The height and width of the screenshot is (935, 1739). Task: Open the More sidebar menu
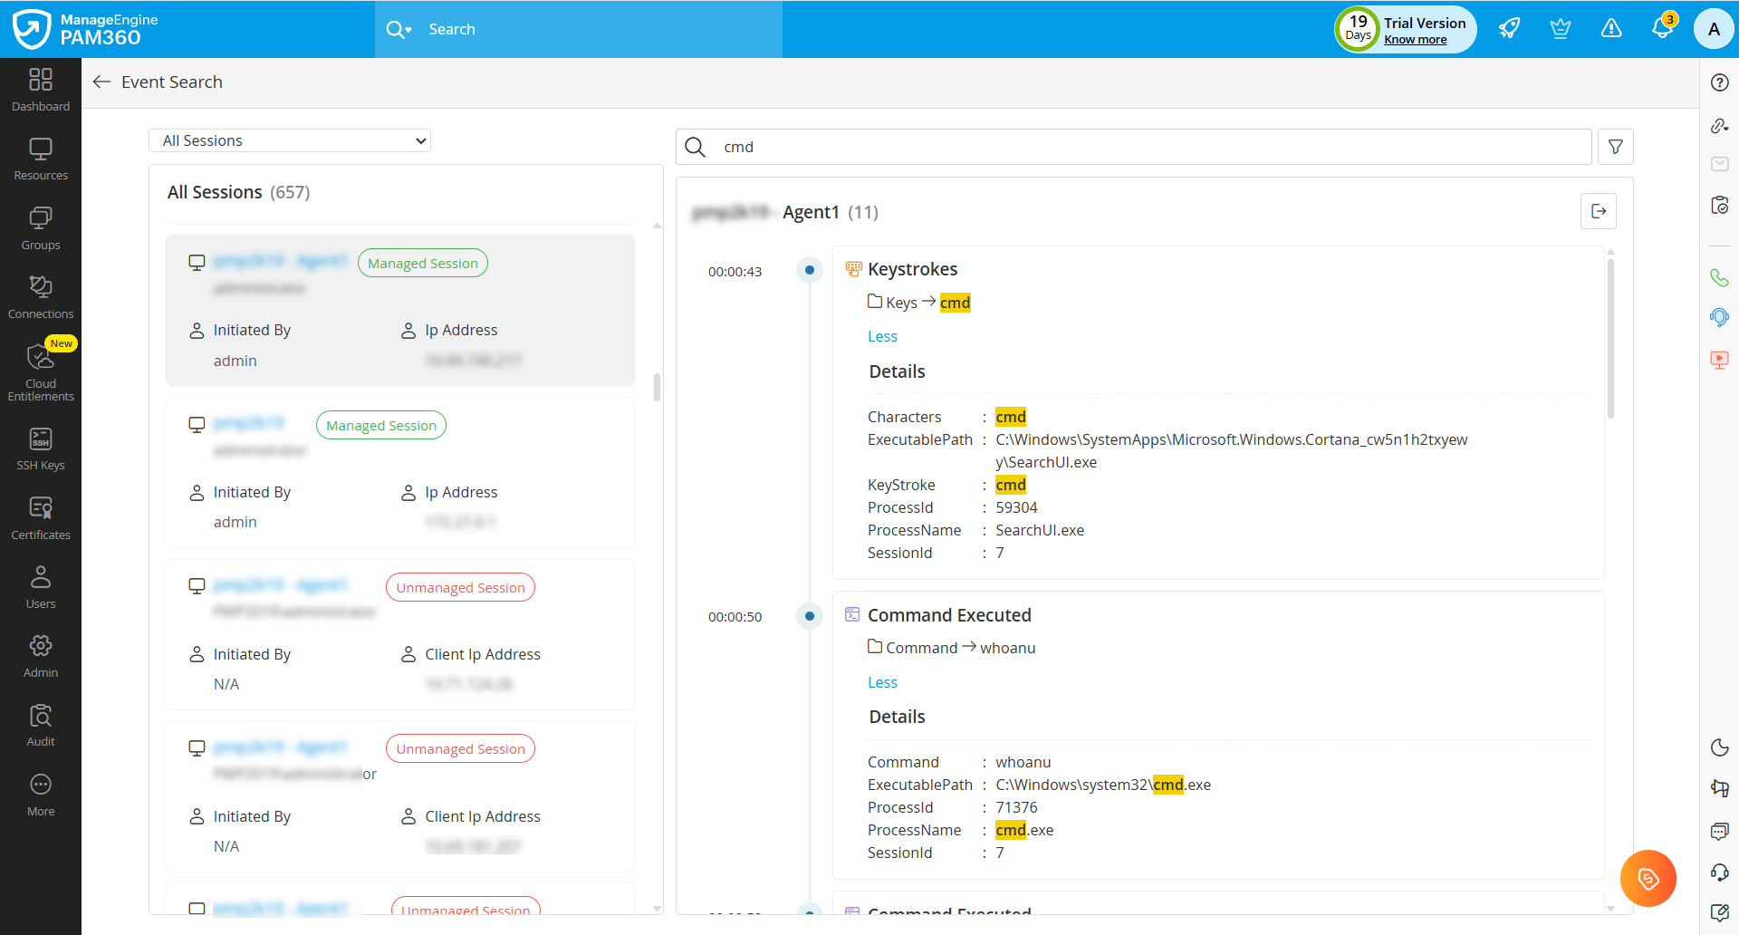point(41,795)
